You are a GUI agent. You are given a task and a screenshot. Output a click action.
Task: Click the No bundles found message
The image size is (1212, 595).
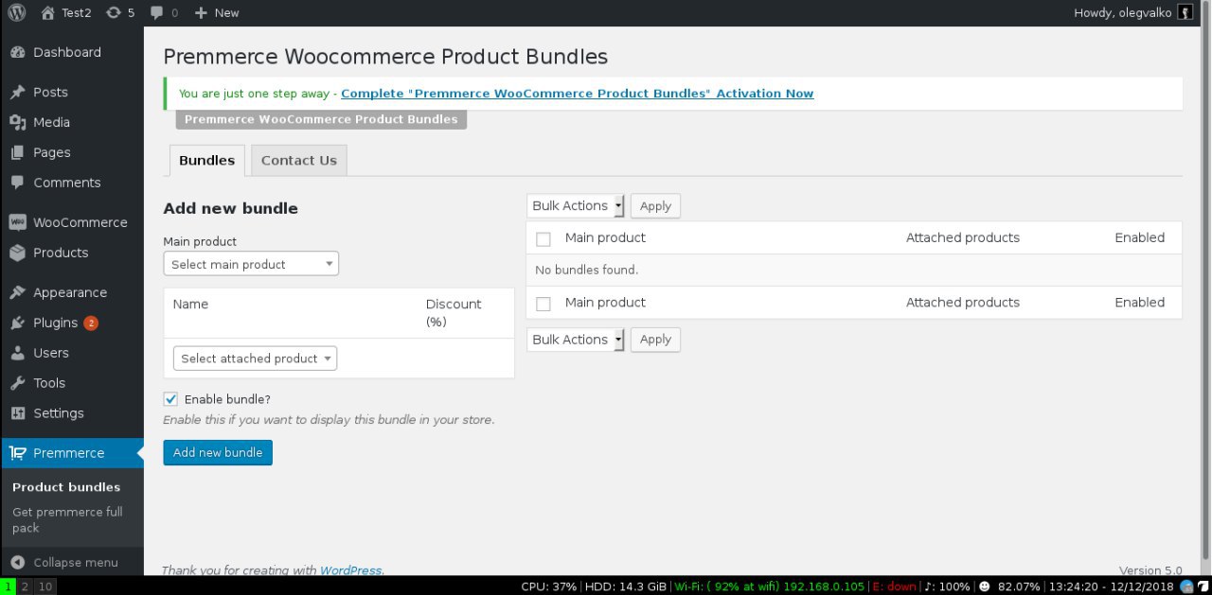[x=587, y=270]
